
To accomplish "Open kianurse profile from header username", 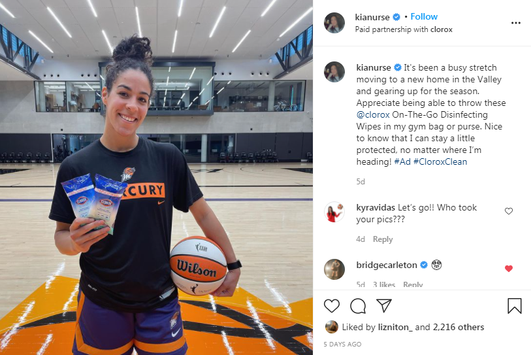I will coord(372,17).
